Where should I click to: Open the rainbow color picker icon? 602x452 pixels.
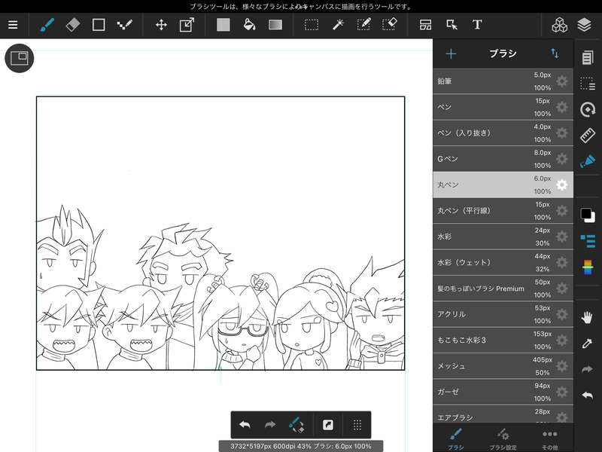(x=588, y=267)
